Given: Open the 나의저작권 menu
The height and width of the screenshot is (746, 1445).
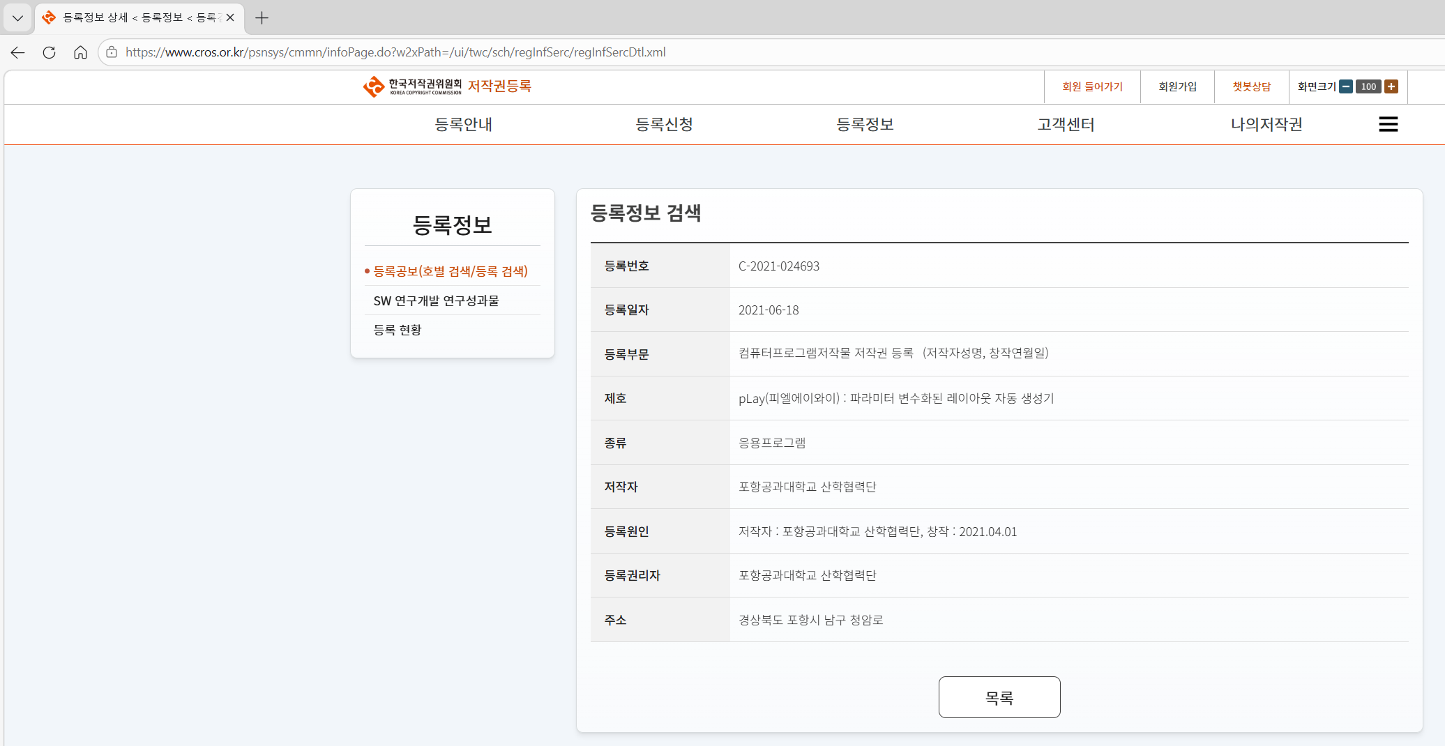Looking at the screenshot, I should [1266, 124].
